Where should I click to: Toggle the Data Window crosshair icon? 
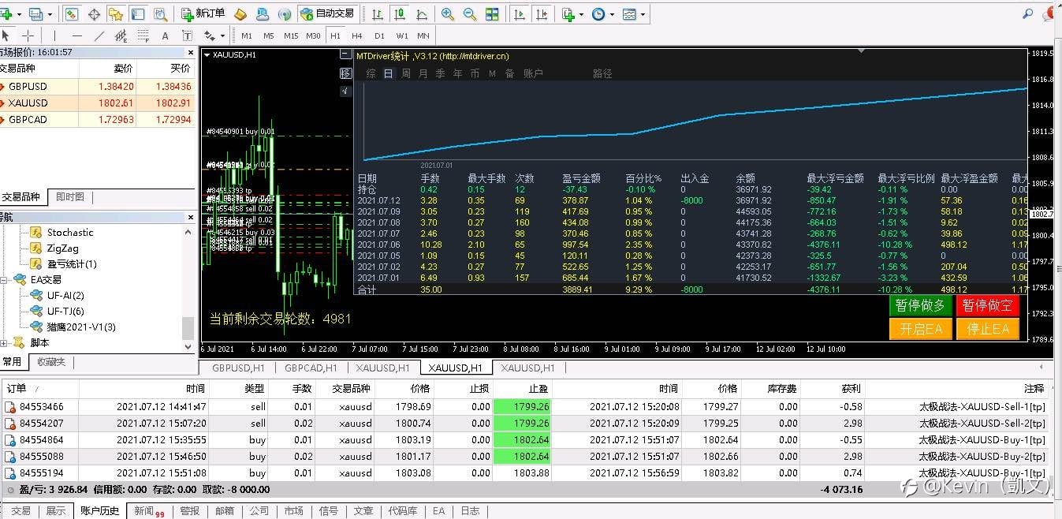tap(94, 14)
